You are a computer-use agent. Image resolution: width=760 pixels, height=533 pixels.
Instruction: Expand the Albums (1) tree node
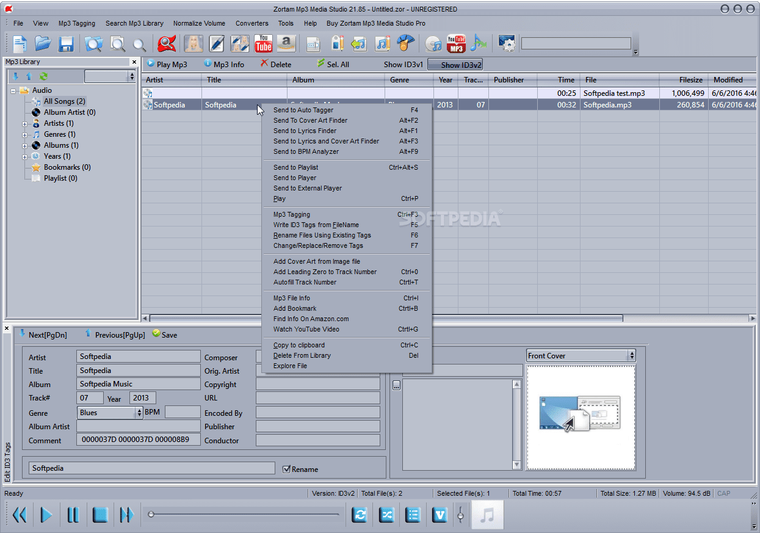point(25,145)
